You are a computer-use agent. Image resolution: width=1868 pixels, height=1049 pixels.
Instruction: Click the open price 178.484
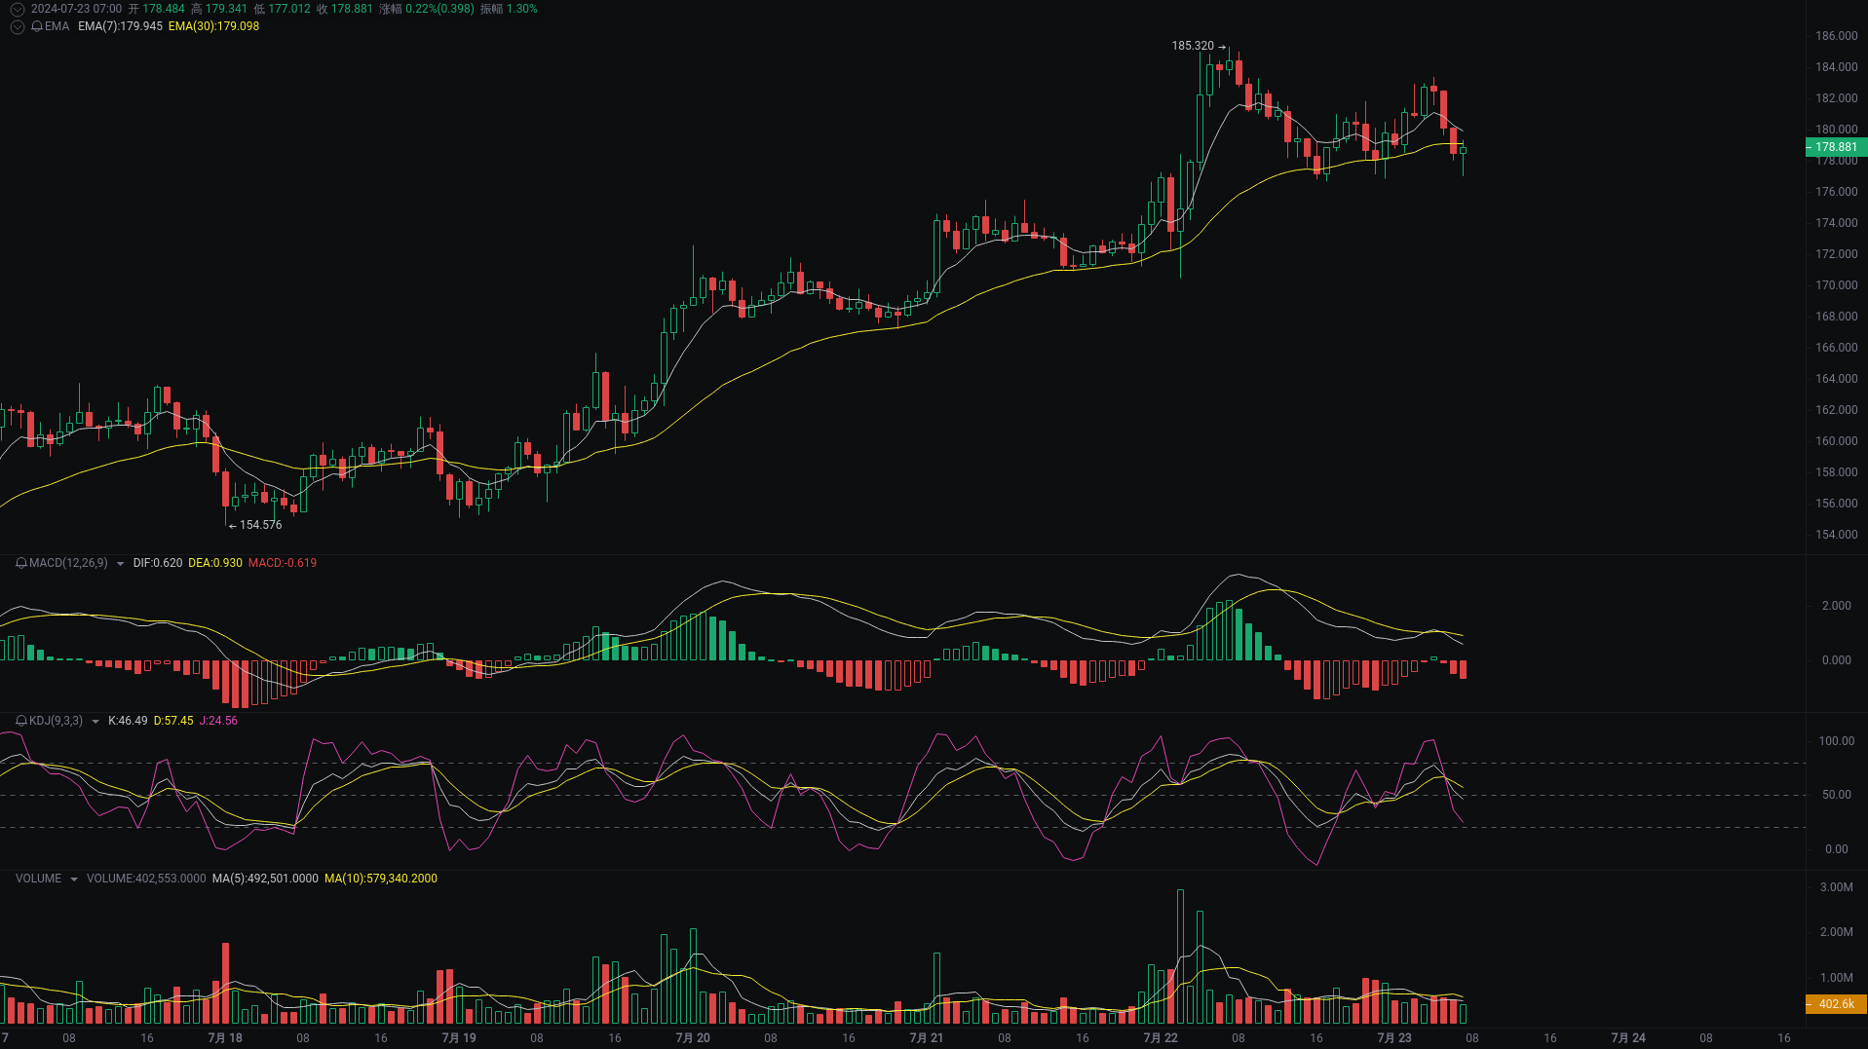[164, 9]
